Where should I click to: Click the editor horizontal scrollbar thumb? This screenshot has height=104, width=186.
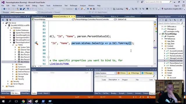(112, 66)
